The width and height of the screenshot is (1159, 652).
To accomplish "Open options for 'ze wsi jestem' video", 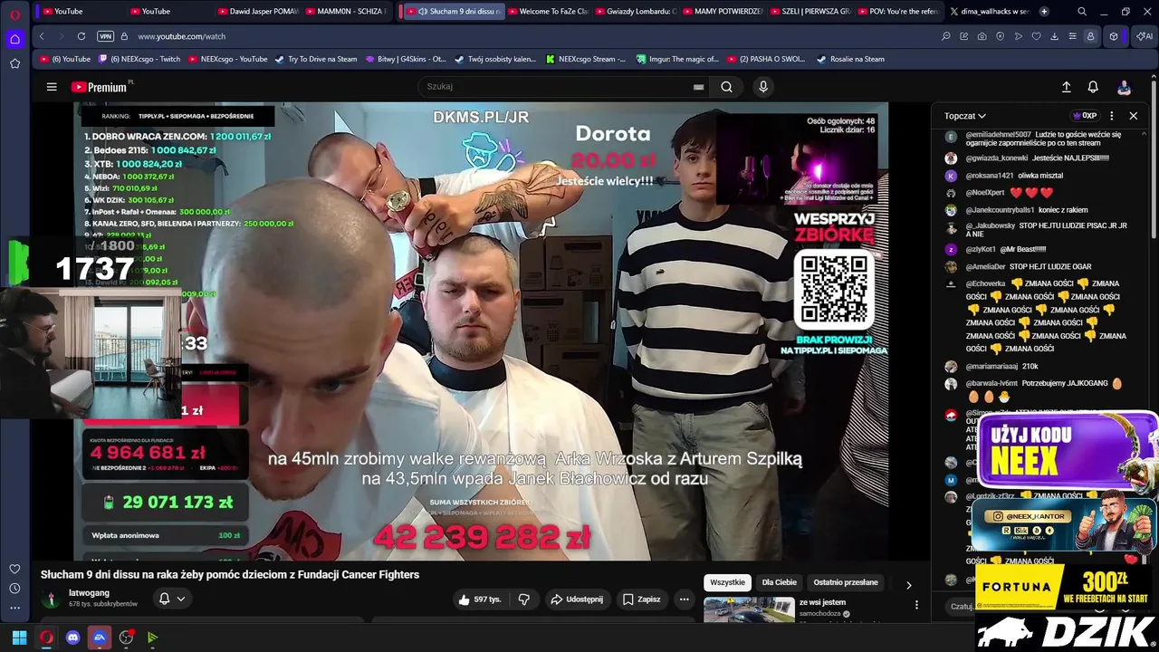I will (916, 605).
